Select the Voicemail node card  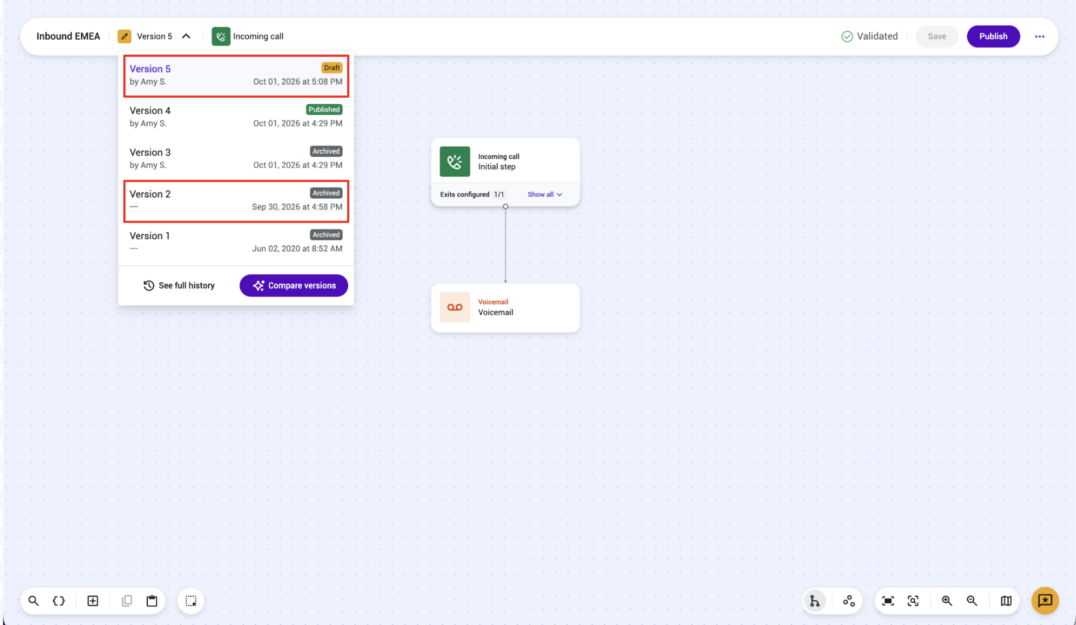click(x=505, y=307)
